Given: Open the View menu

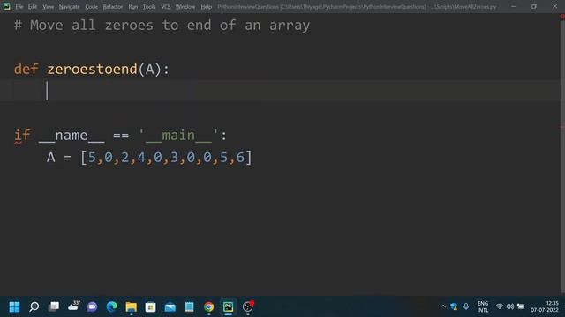Looking at the screenshot, I should pos(48,7).
